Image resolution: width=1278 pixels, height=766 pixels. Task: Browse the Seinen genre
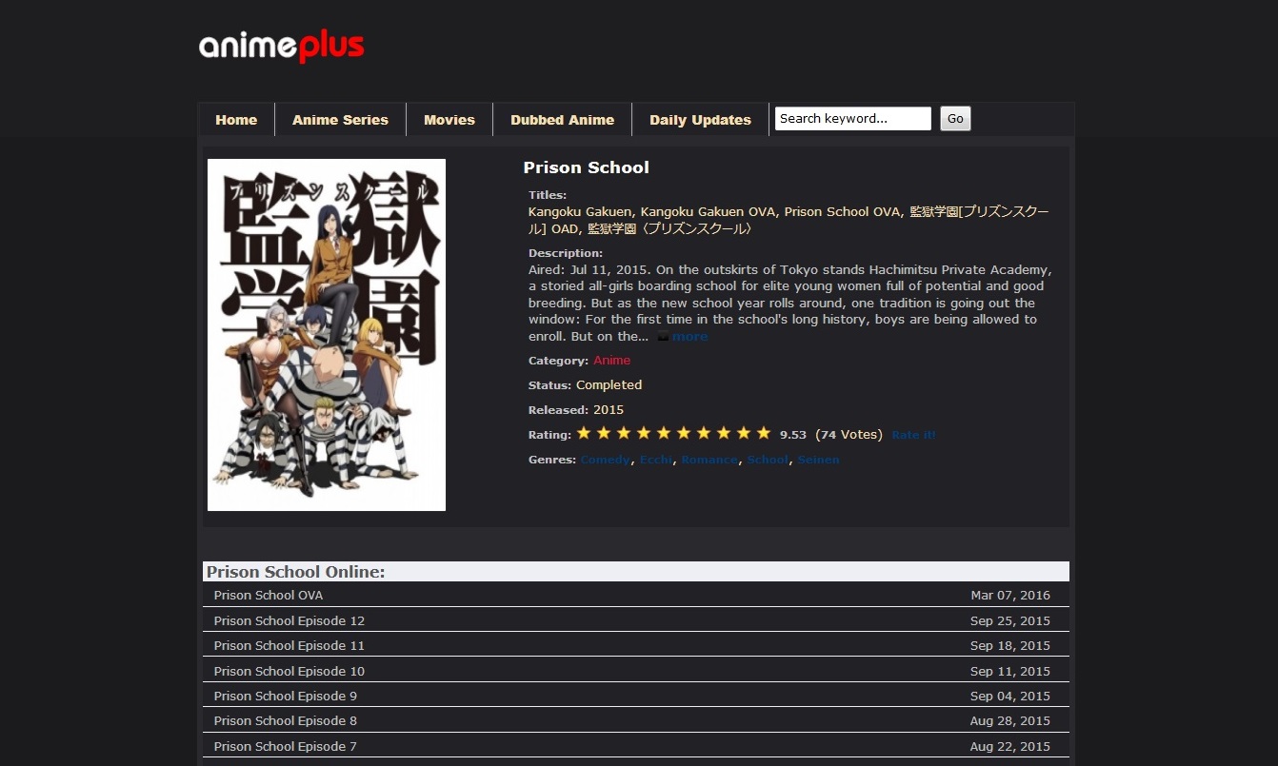(x=819, y=460)
